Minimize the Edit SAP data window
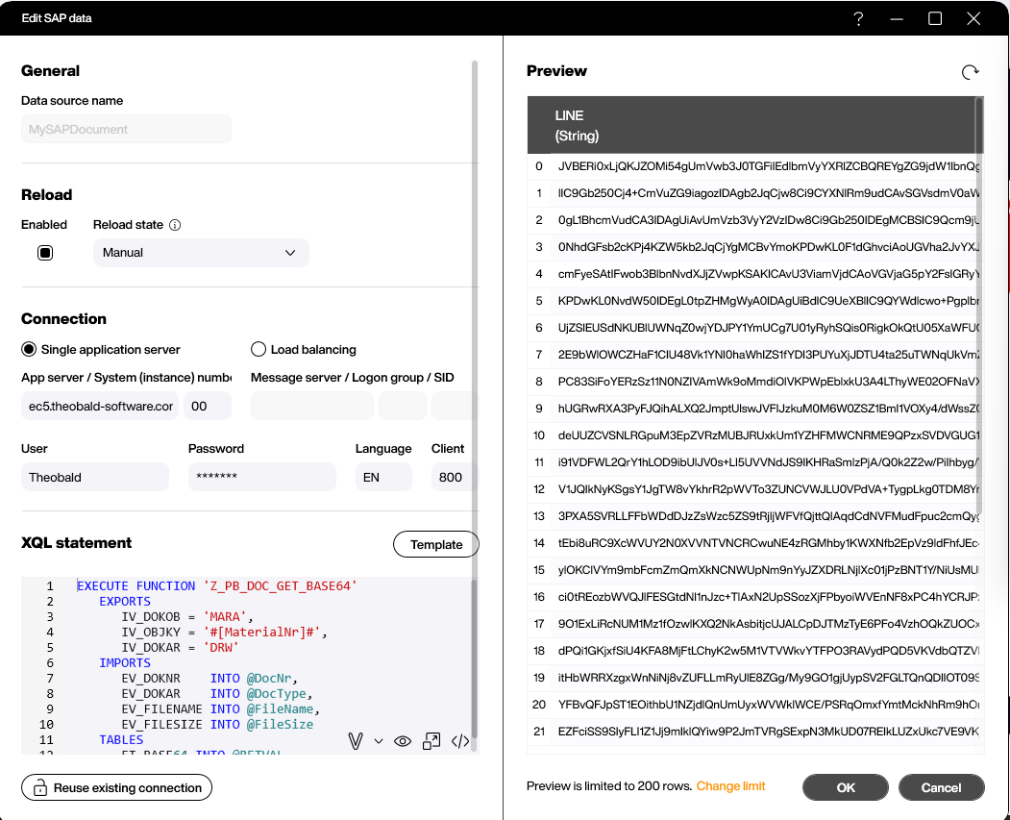1010x820 pixels. click(x=897, y=18)
